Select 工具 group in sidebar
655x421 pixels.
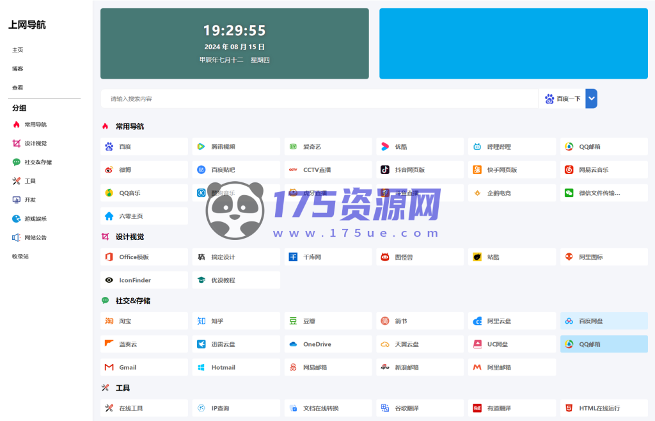30,181
